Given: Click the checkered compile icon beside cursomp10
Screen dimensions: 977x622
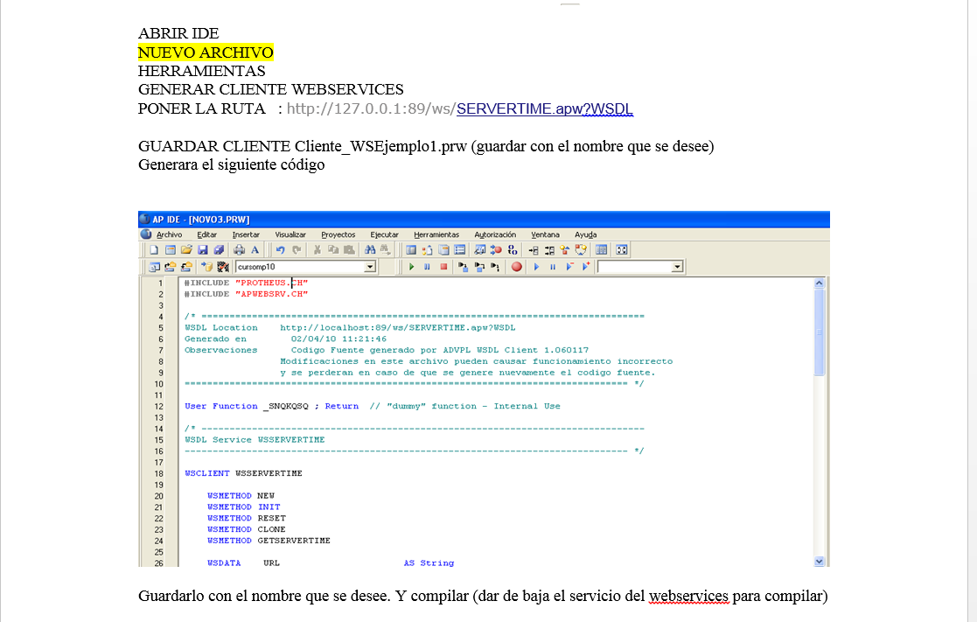Looking at the screenshot, I should 222,267.
